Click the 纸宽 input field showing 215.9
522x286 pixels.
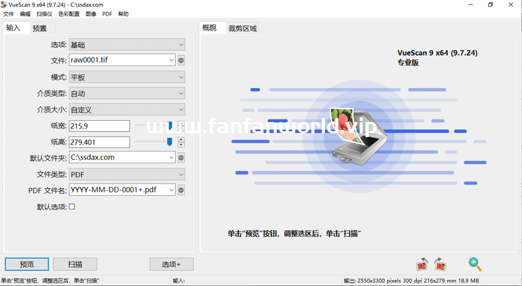click(x=99, y=125)
